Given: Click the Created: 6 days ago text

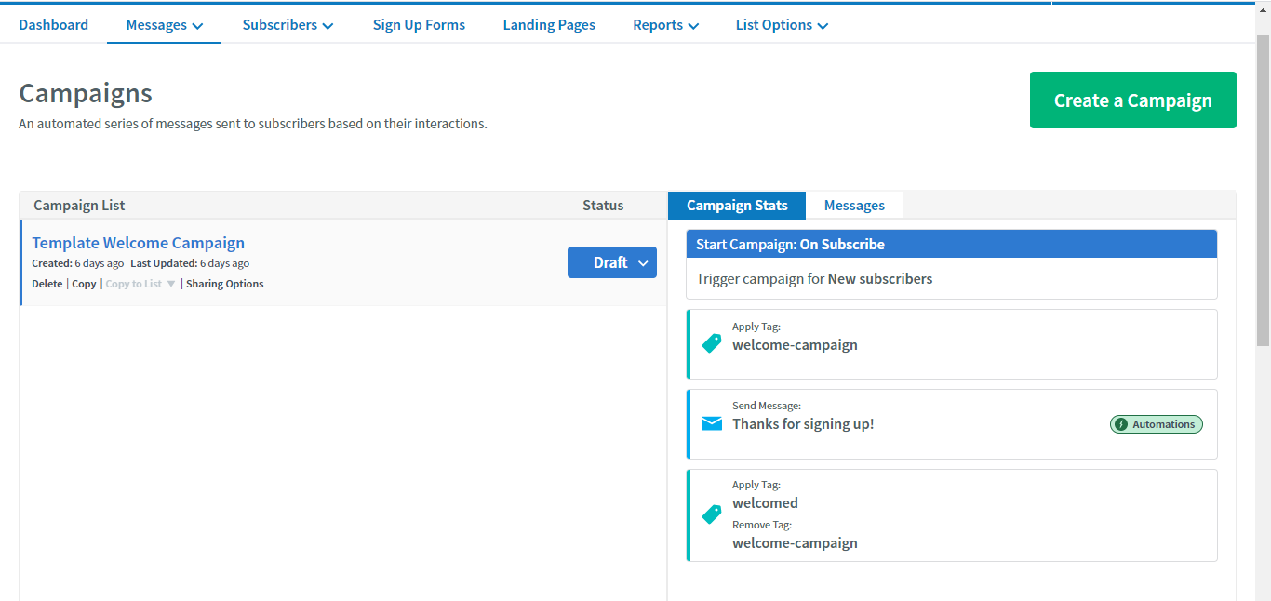Looking at the screenshot, I should point(78,263).
